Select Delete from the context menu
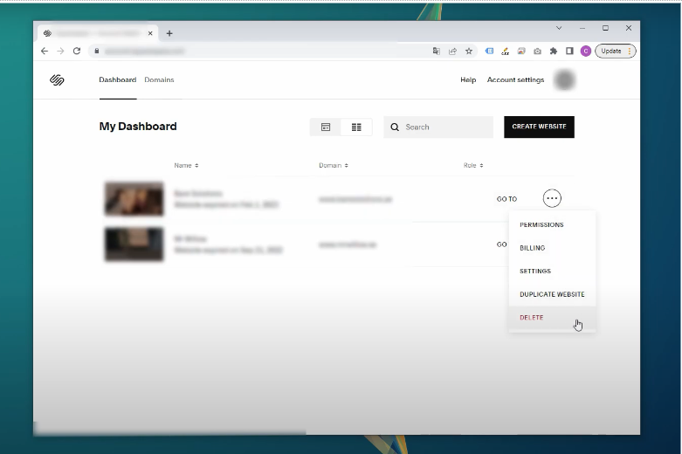 (532, 318)
